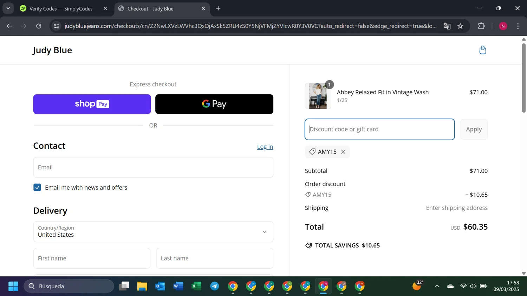Open Task View on the taskbar
Image resolution: width=527 pixels, height=296 pixels.
coord(124,287)
